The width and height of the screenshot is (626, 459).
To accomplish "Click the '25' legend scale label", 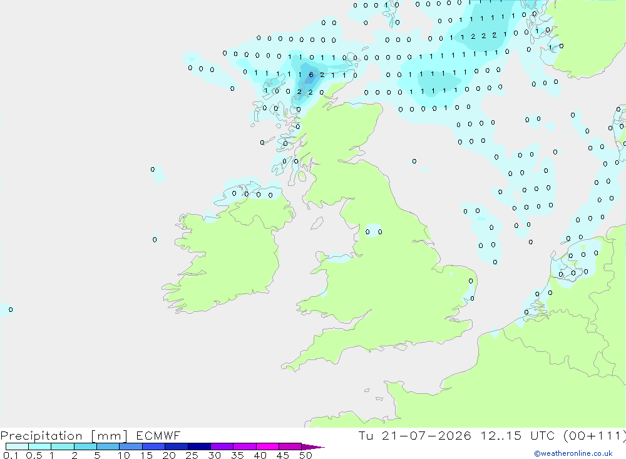I will 192,455.
